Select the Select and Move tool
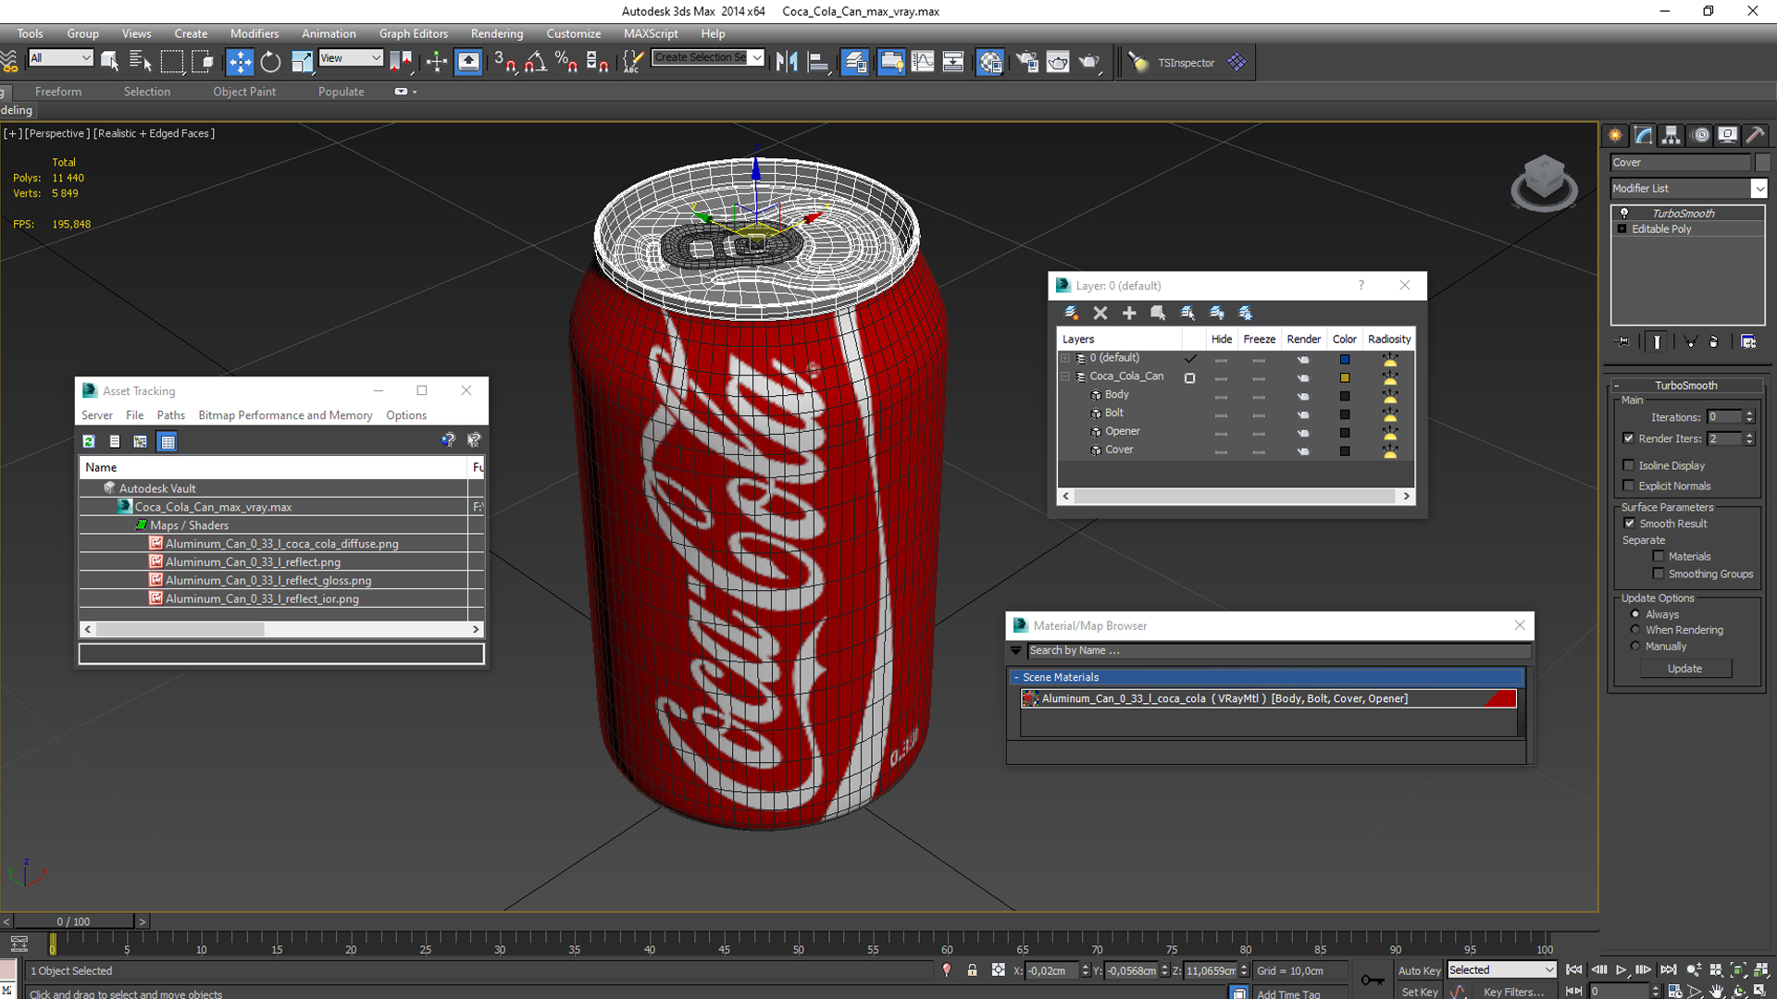Screen dimensions: 1777x999 pos(240,62)
